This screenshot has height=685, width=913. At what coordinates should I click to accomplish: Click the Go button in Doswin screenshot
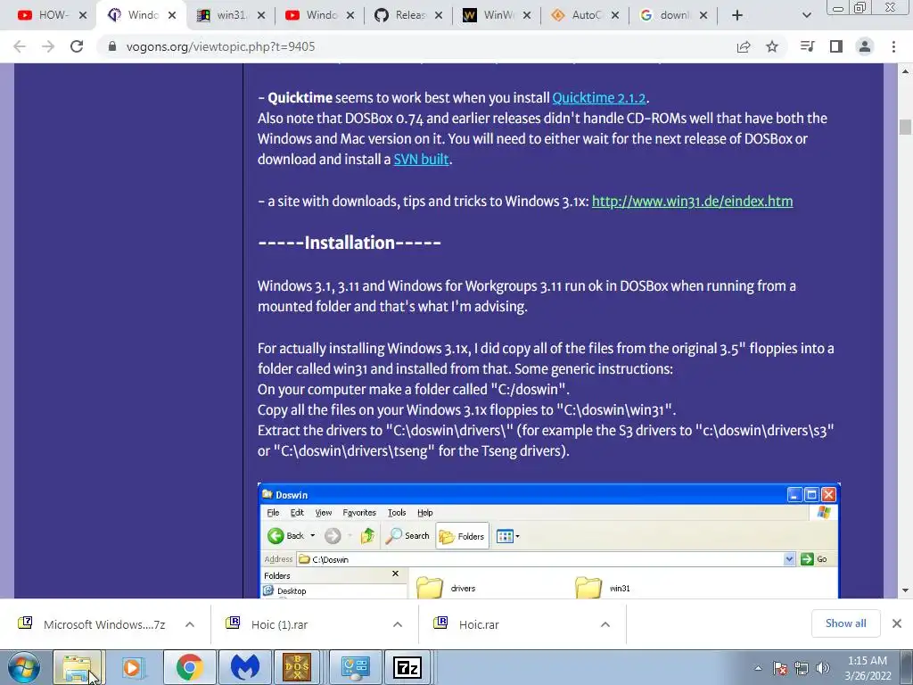(x=814, y=559)
